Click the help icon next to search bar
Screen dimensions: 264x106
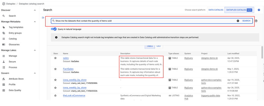256,21
